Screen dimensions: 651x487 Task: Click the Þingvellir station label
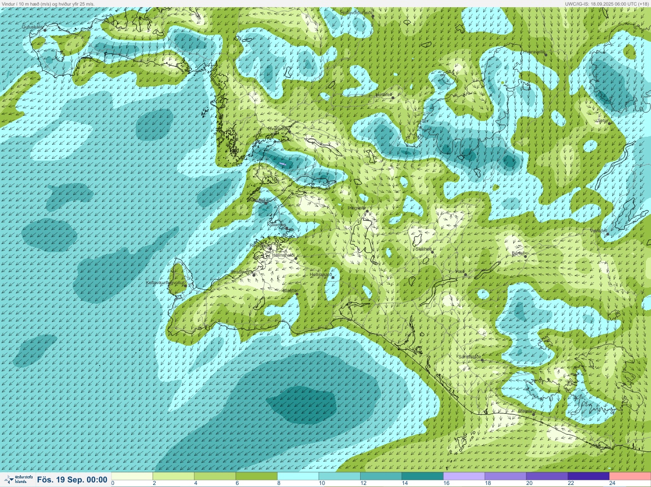click(x=357, y=208)
